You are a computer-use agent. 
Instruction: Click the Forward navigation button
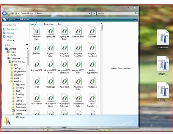click(9, 14)
